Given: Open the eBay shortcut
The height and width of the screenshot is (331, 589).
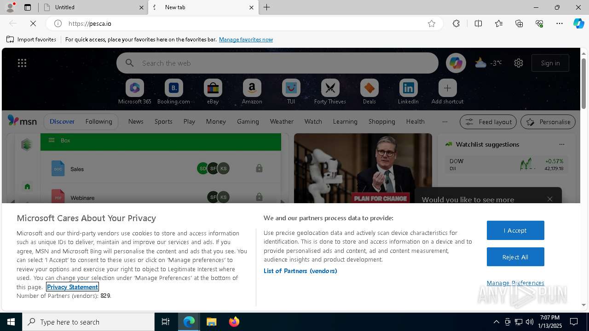Looking at the screenshot, I should coord(213,92).
